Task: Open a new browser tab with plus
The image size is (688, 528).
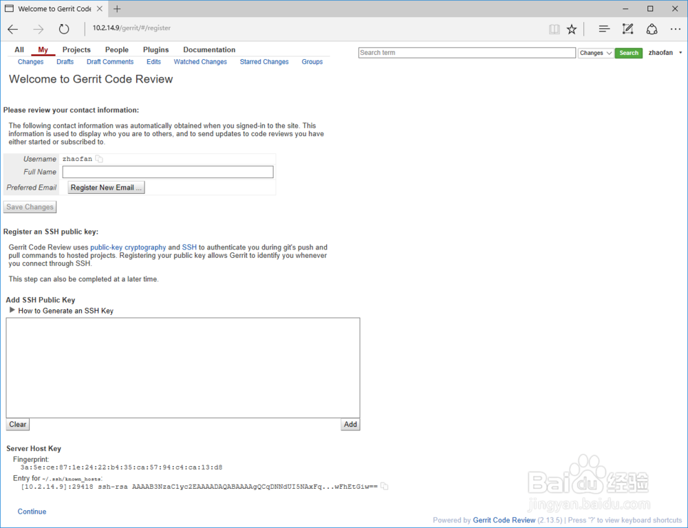Action: 117,9
